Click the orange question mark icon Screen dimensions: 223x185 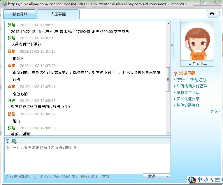[x=175, y=74]
